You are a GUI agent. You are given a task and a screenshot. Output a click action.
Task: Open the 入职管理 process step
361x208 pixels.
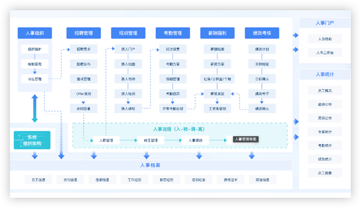[x=106, y=140]
